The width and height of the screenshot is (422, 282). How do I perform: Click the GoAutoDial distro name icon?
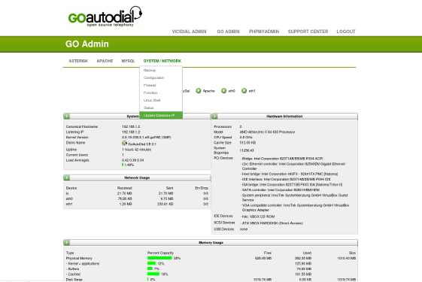point(124,144)
